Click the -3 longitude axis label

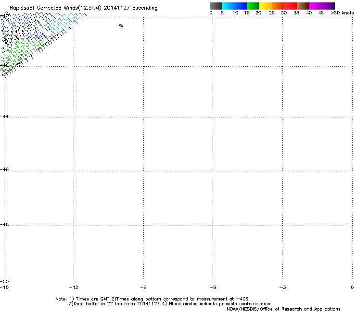[x=282, y=288]
